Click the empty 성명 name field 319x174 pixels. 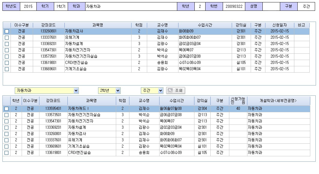271,7
